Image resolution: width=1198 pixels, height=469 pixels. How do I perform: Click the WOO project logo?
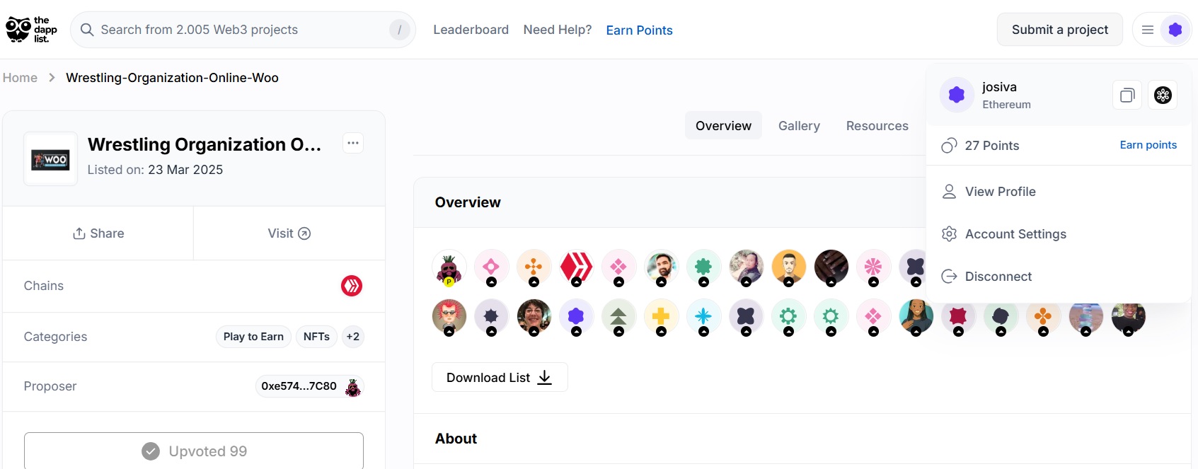50,159
